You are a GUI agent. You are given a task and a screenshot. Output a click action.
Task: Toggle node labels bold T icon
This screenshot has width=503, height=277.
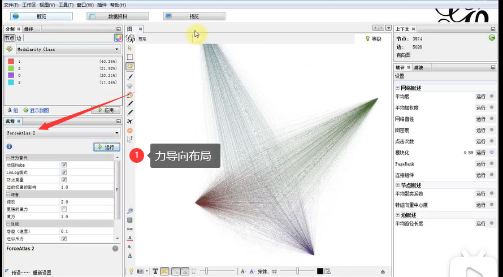[x=155, y=271]
